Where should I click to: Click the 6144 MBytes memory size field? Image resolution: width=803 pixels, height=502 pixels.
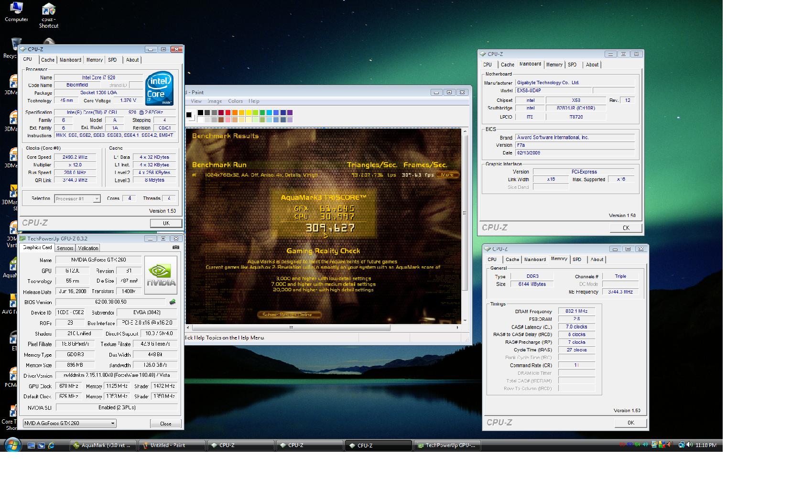click(x=532, y=284)
